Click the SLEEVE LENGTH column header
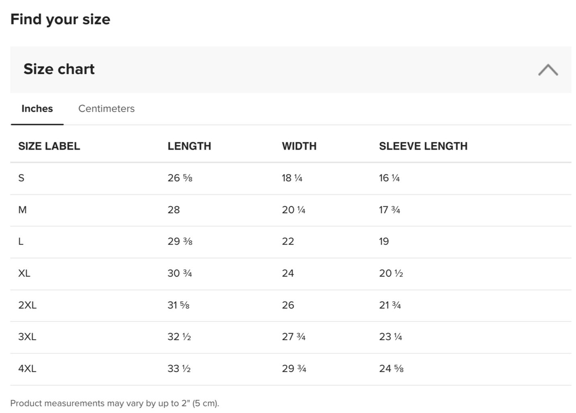The image size is (576, 413). coord(423,146)
